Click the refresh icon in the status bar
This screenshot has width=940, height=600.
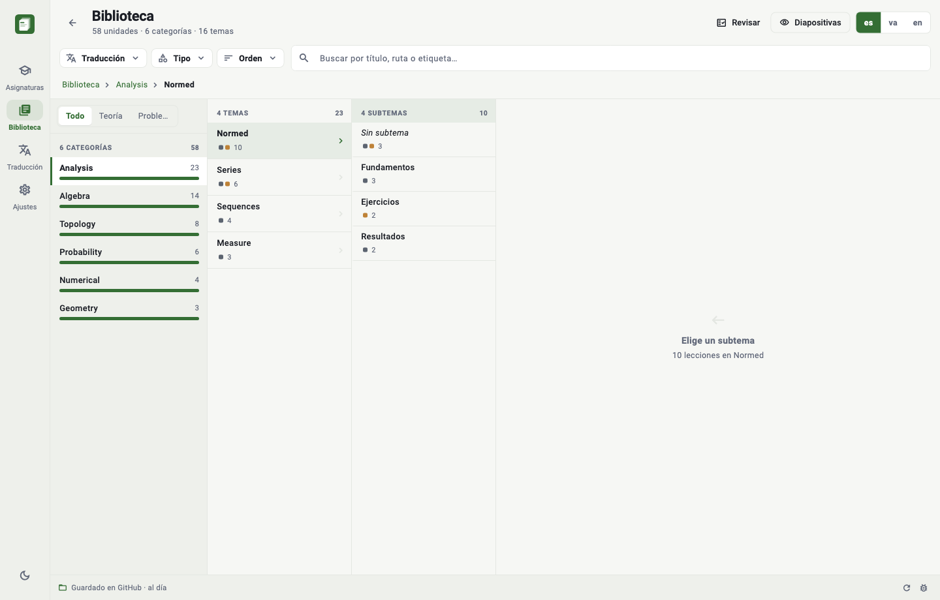coord(907,588)
